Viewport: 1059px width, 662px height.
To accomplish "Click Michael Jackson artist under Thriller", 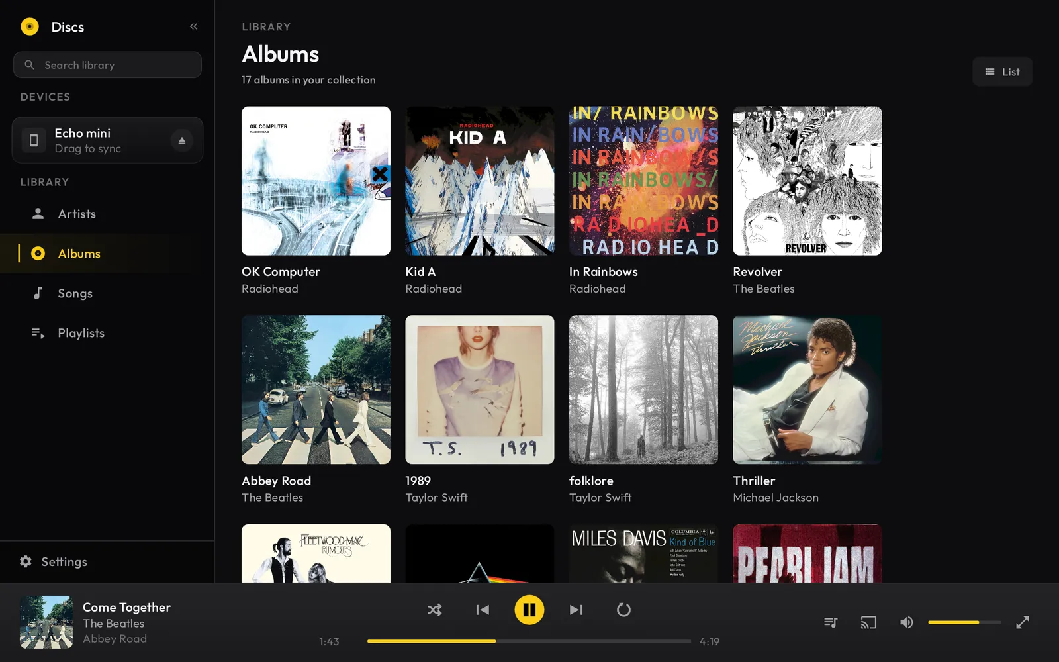I will [x=775, y=497].
